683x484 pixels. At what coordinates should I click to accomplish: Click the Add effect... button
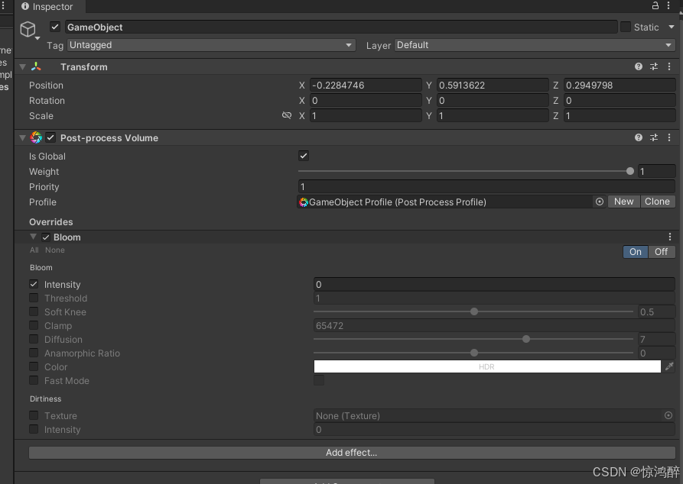(x=352, y=453)
